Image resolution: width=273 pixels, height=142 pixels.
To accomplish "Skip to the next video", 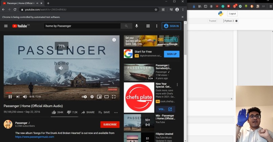I will point(18,97).
